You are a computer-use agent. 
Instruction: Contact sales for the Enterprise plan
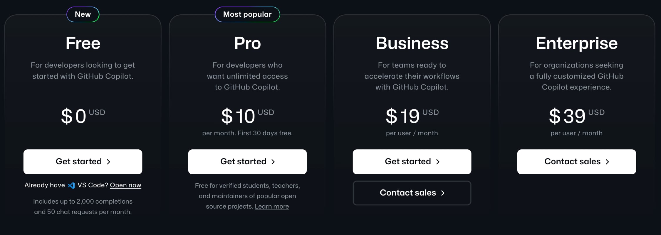click(577, 162)
